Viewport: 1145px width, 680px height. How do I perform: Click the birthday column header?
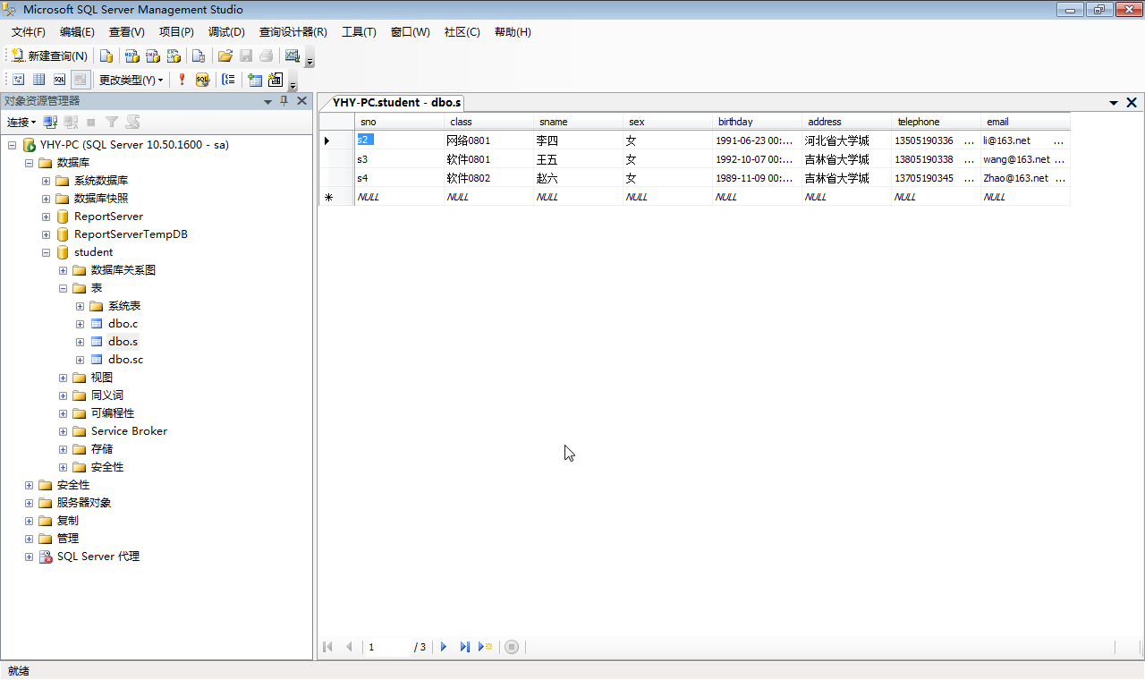757,122
